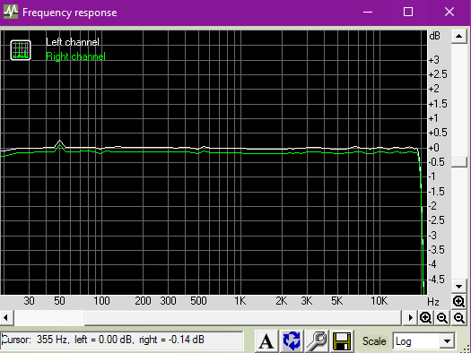The image size is (471, 353).
Task: Close the Frequency response window
Action: (x=449, y=12)
